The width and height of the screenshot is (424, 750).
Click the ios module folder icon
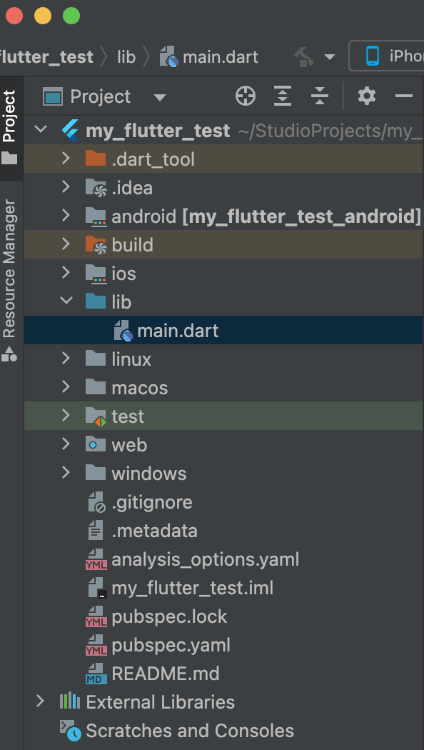[x=96, y=274]
